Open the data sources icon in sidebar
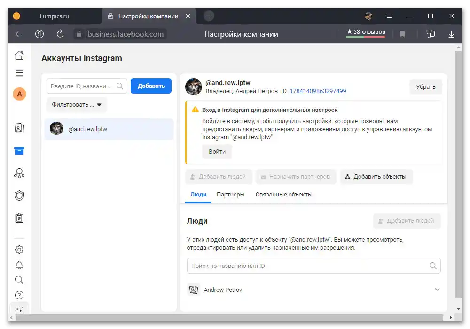The height and width of the screenshot is (329, 470). tap(19, 173)
